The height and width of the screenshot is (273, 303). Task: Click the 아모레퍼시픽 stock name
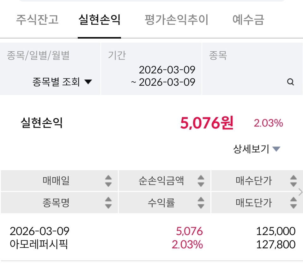[x=39, y=245]
